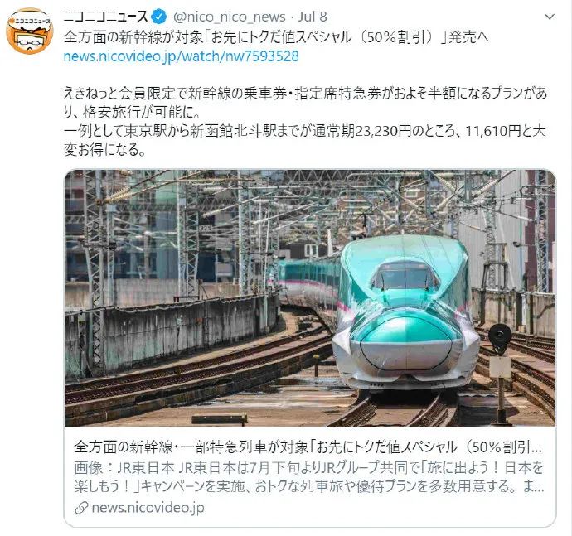The image size is (572, 536).
Task: Click the black railway signal lamp in photo
Action: click(499, 335)
